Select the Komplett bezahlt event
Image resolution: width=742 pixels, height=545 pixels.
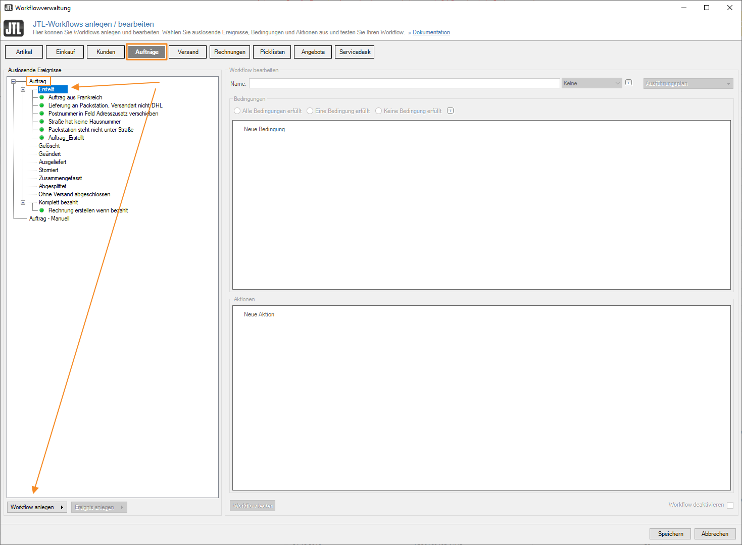click(58, 202)
